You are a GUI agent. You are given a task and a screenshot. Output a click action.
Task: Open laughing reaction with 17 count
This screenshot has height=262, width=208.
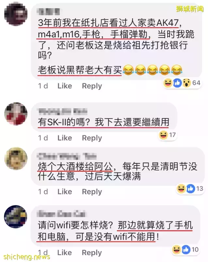click(163, 135)
